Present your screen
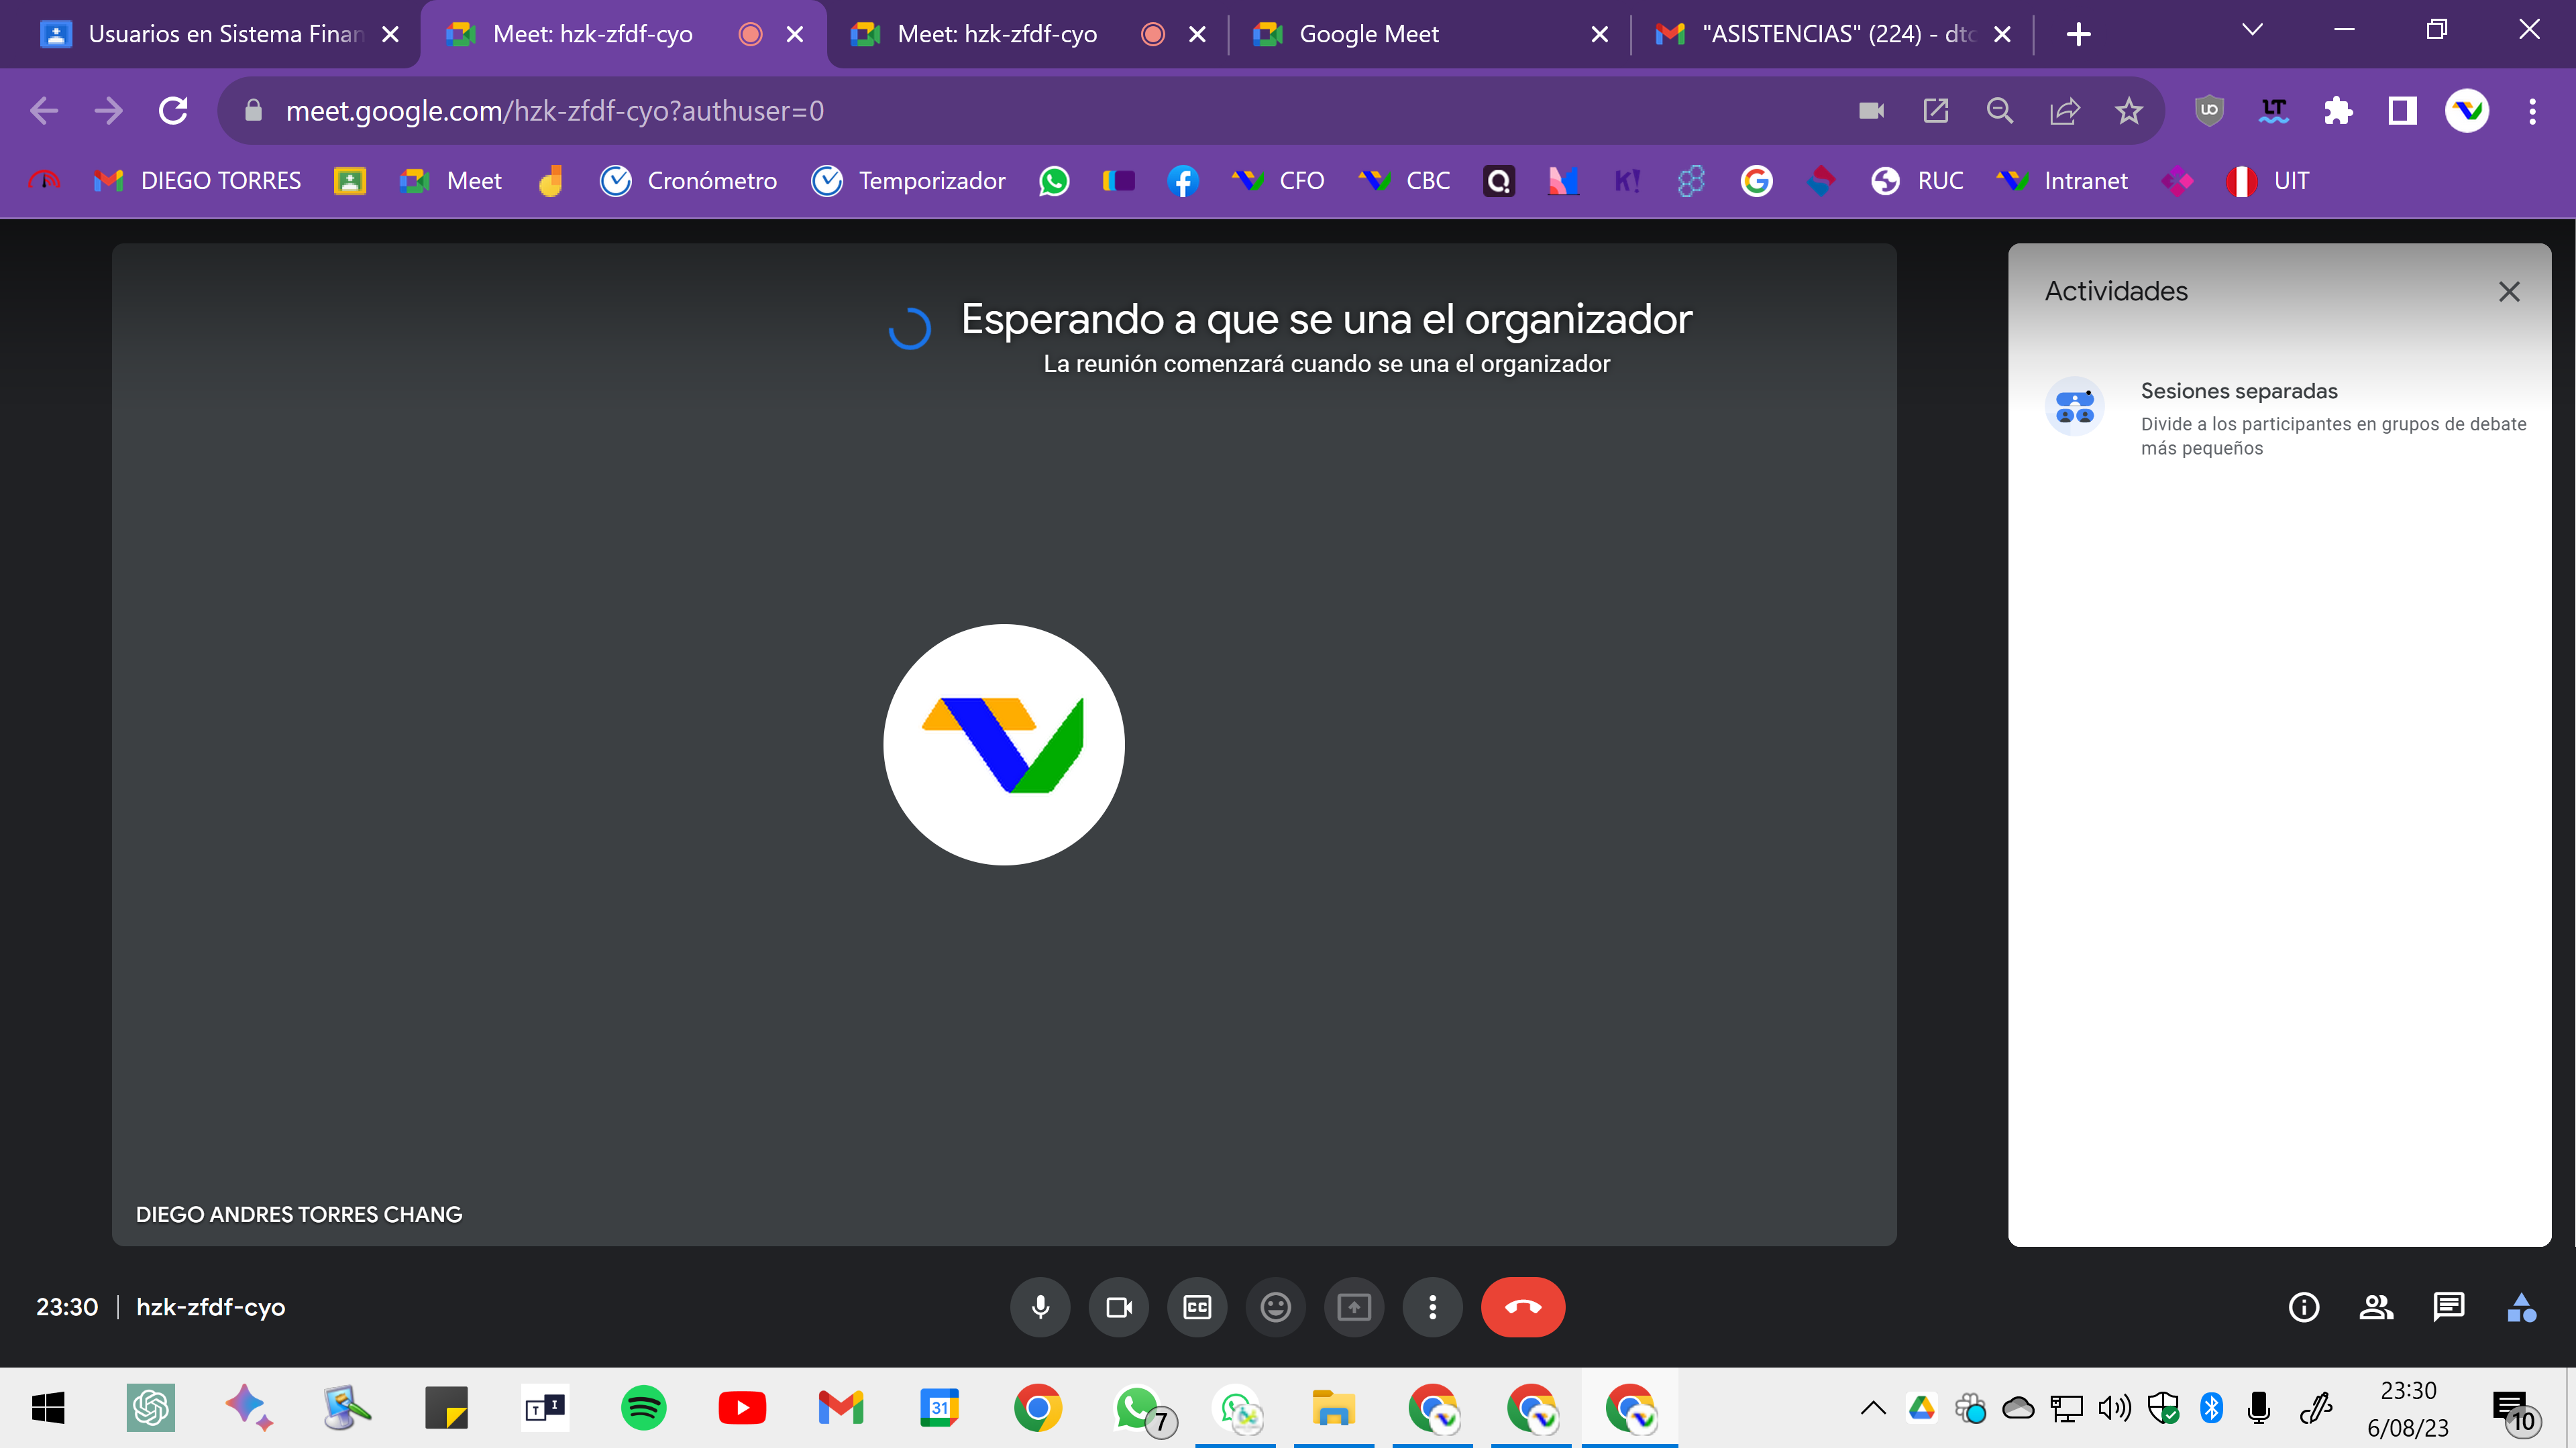This screenshot has height=1448, width=2576. (x=1354, y=1307)
